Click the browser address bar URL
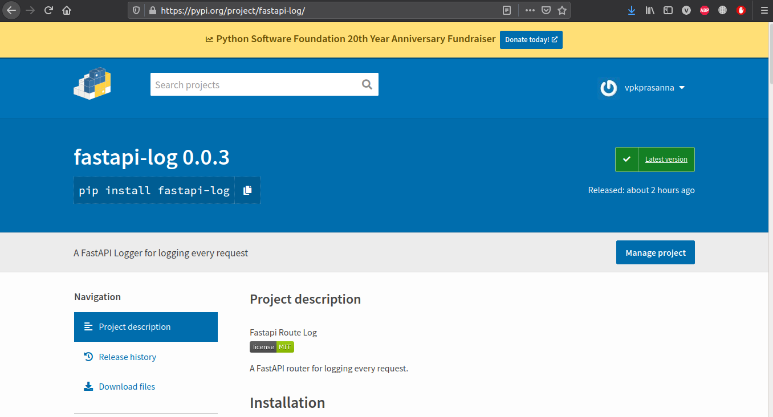Screen dimensions: 773x417 tap(234, 10)
